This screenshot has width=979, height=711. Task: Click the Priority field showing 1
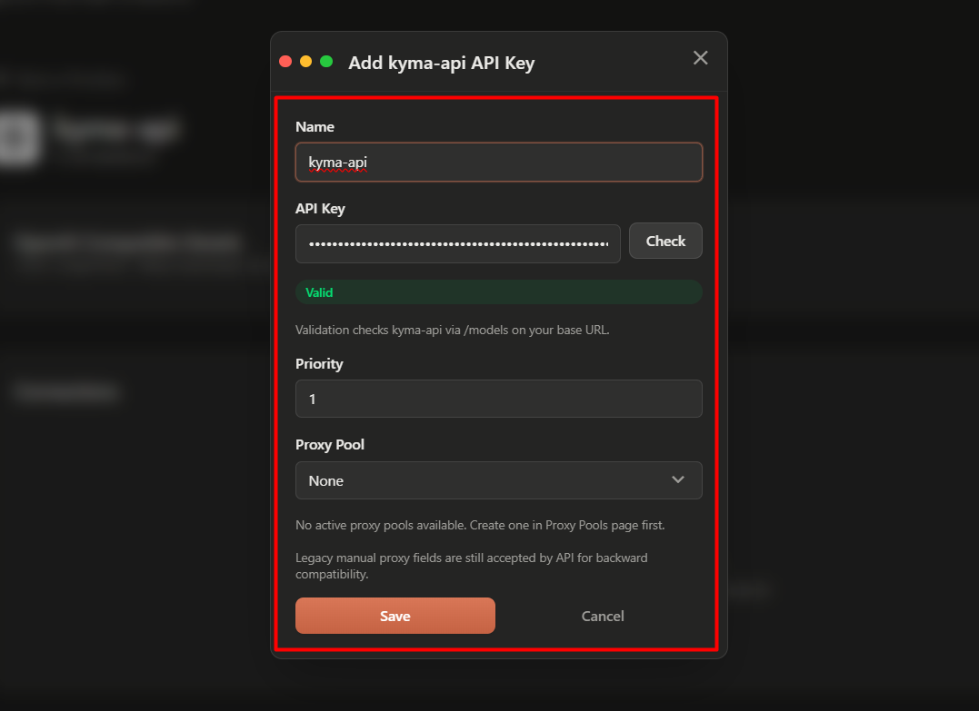coord(498,399)
